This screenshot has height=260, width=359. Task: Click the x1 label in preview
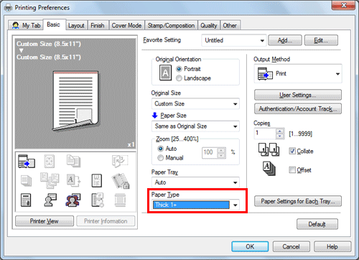(x=131, y=144)
